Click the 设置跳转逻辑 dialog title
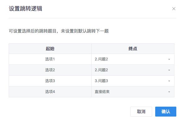 [25, 9]
